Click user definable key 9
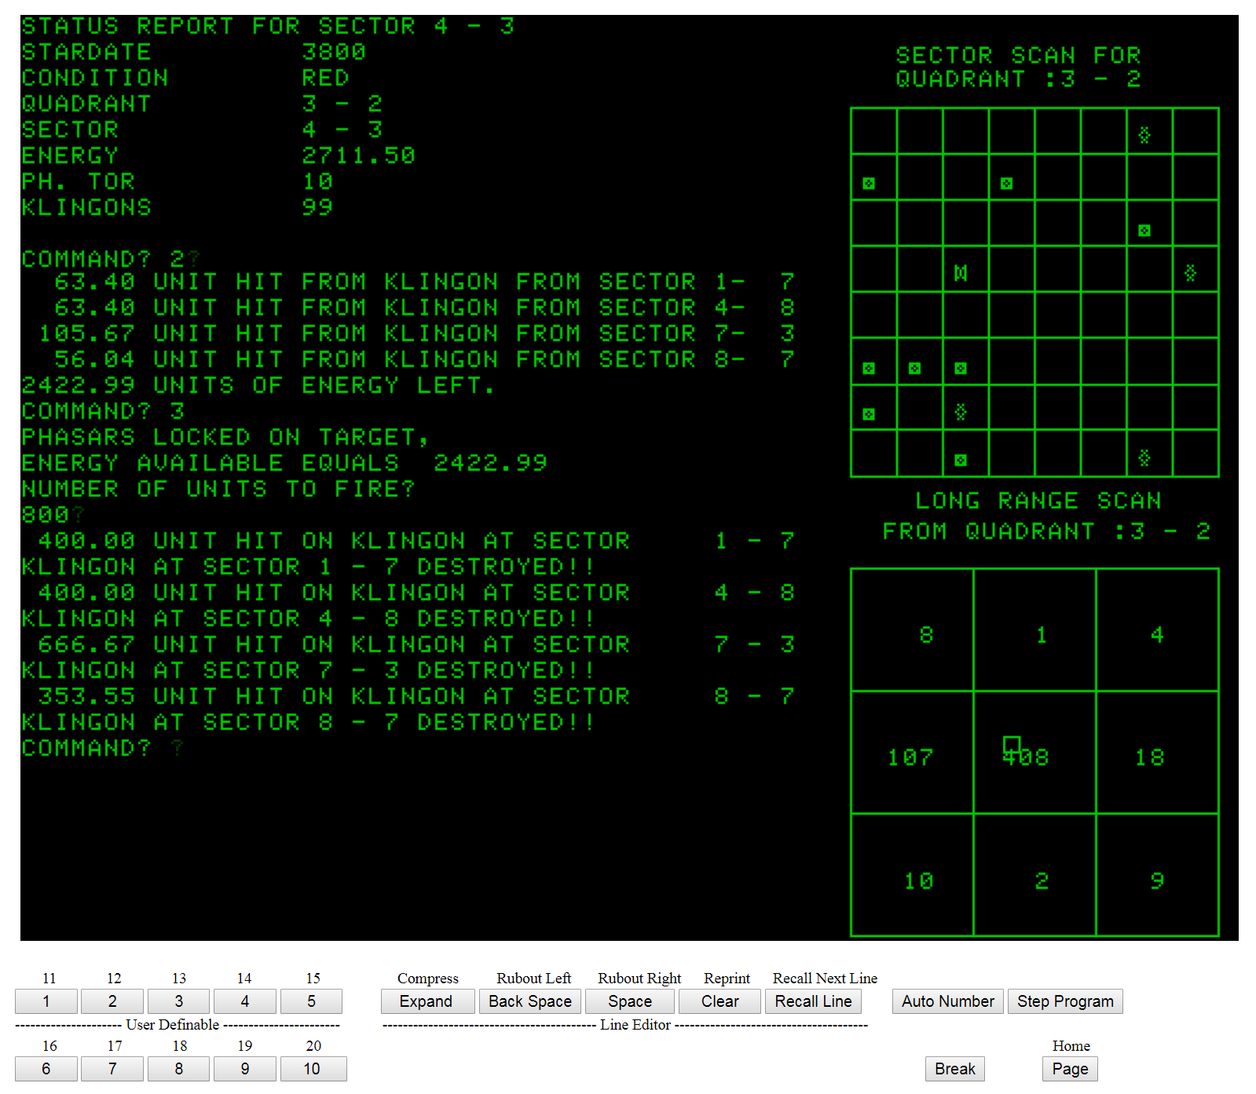The image size is (1256, 1094). (245, 1069)
